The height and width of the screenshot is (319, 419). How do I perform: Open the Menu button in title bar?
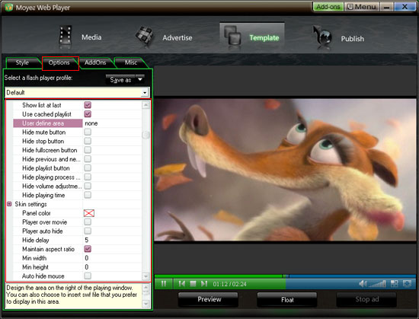coord(362,7)
